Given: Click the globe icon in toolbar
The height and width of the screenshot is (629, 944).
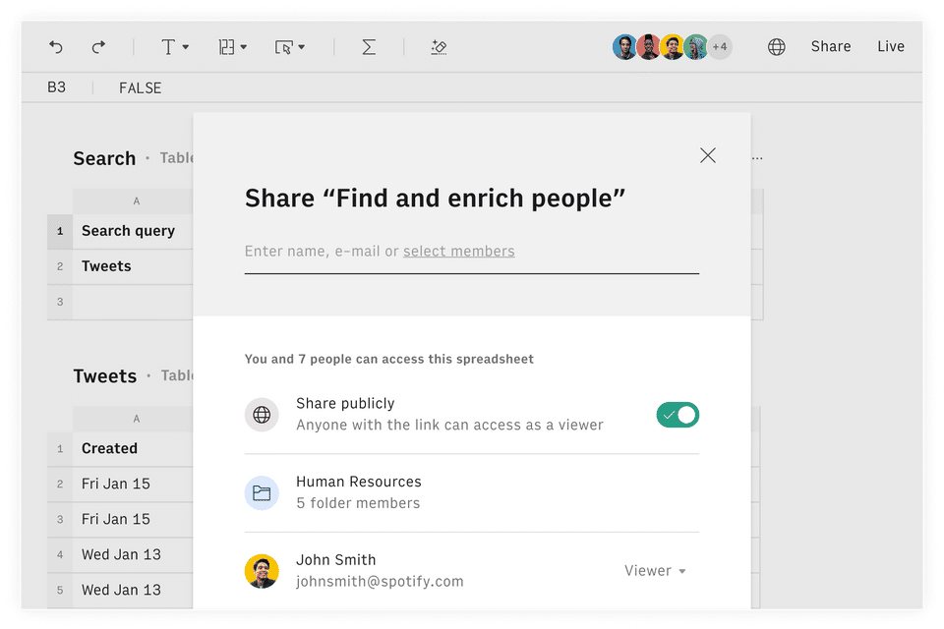Looking at the screenshot, I should [x=777, y=46].
